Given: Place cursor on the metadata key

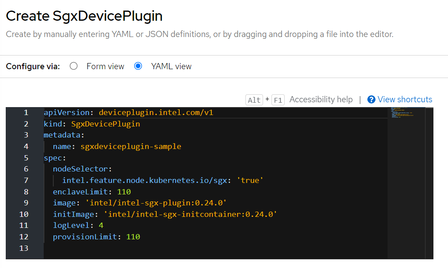Looking at the screenshot, I should pos(62,135).
